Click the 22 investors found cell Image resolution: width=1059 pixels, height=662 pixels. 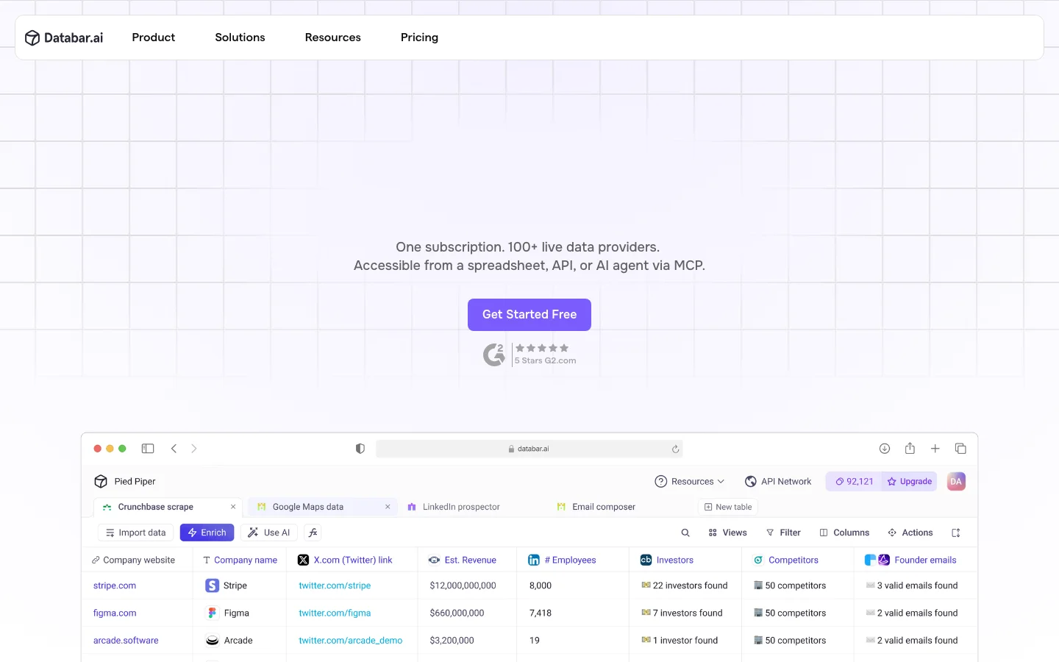point(685,586)
